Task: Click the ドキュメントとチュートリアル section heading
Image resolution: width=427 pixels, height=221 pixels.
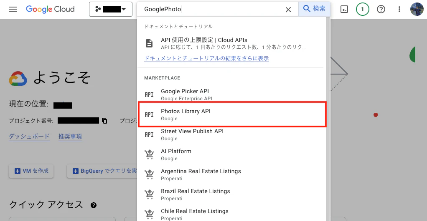Action: tap(178, 27)
